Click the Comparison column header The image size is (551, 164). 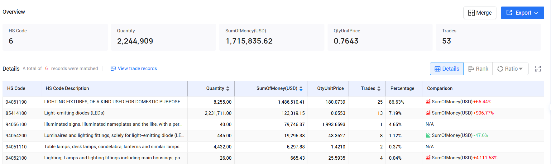tap(440, 88)
